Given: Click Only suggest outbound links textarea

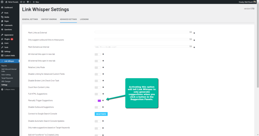Looking at the screenshot, I should point(143,39).
